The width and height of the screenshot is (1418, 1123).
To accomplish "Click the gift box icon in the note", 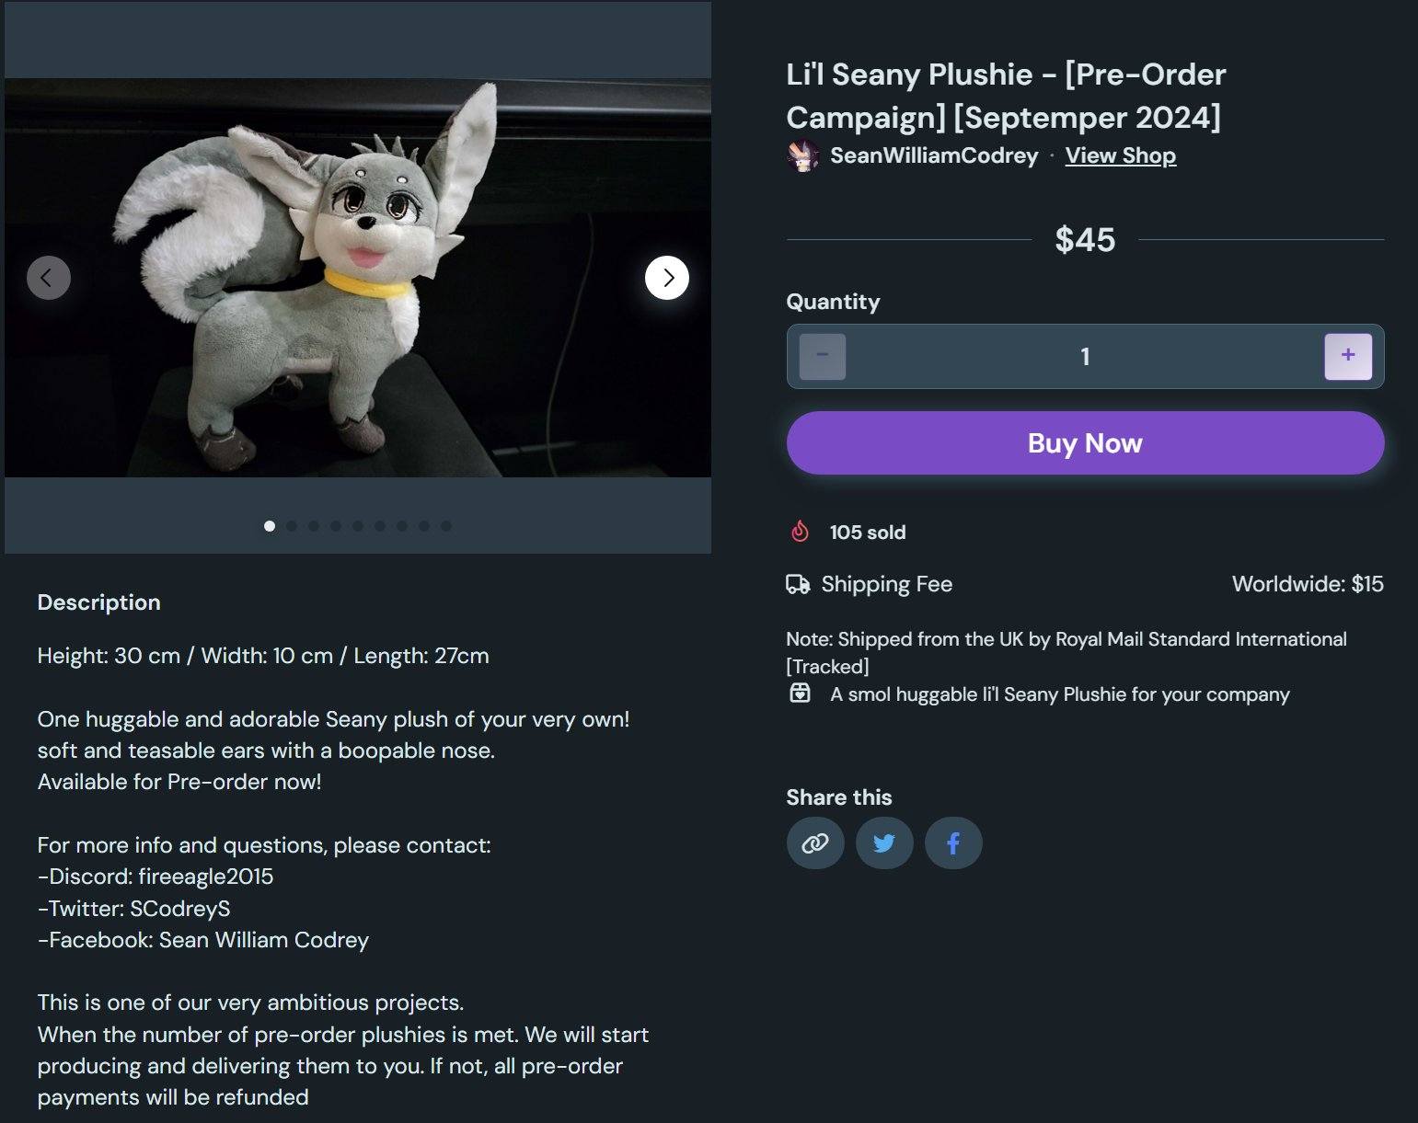I will pos(801,693).
